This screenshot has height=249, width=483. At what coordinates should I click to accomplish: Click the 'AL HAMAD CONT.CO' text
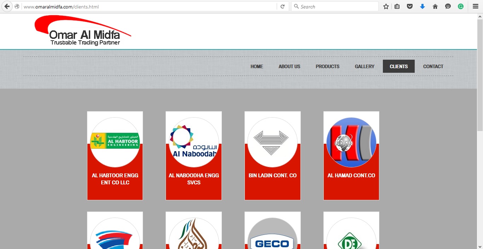(x=351, y=176)
